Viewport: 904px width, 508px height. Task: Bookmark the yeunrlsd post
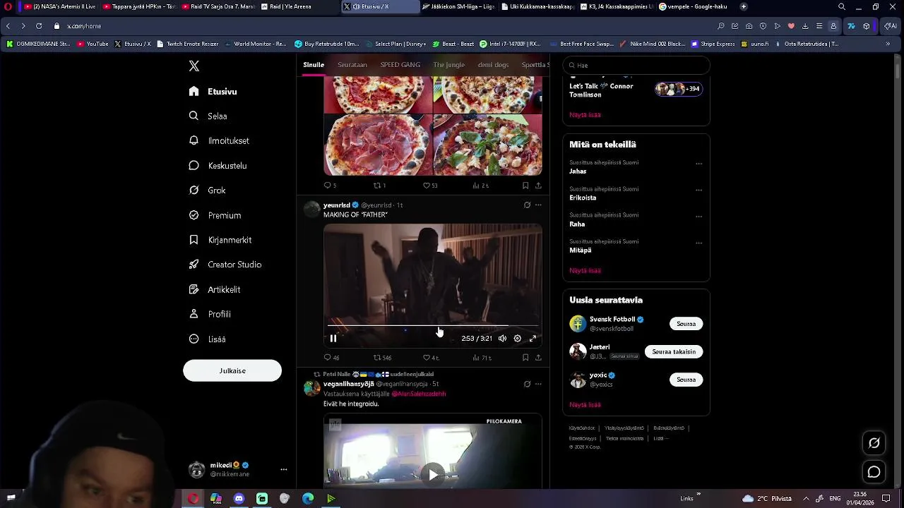pos(525,358)
